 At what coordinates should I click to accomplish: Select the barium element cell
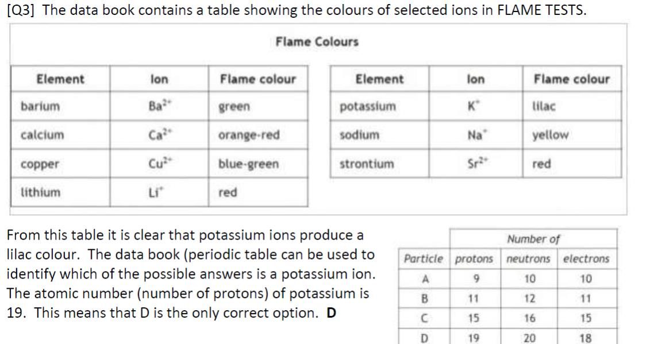pos(60,106)
